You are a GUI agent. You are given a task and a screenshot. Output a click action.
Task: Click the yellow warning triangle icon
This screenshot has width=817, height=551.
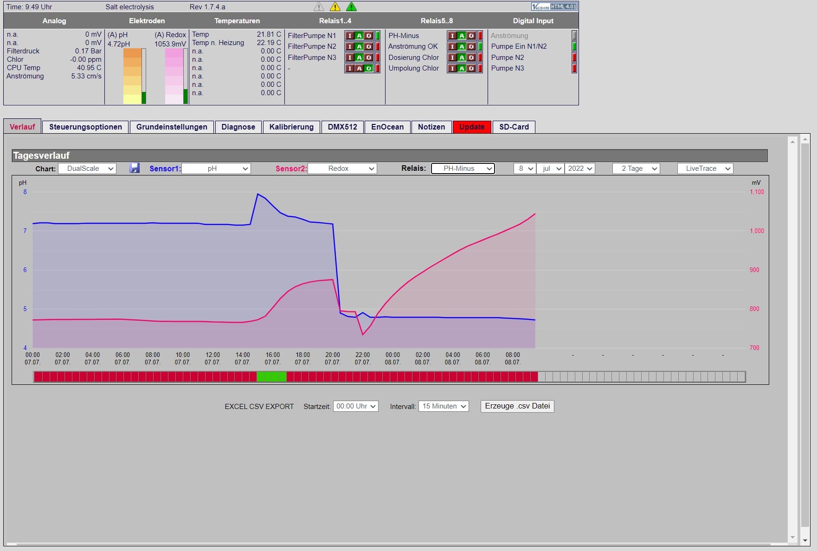[x=335, y=6]
